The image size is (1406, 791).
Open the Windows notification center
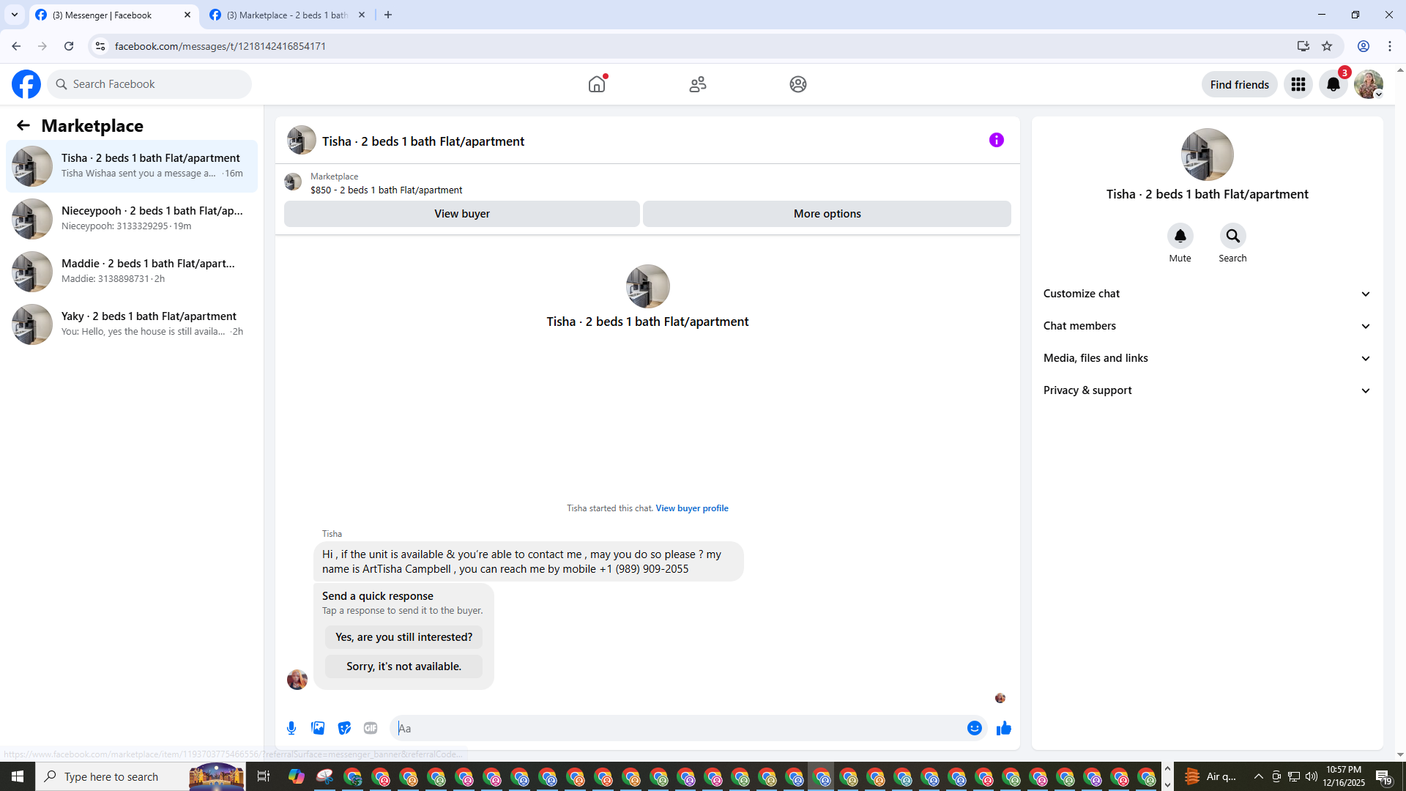(1384, 776)
